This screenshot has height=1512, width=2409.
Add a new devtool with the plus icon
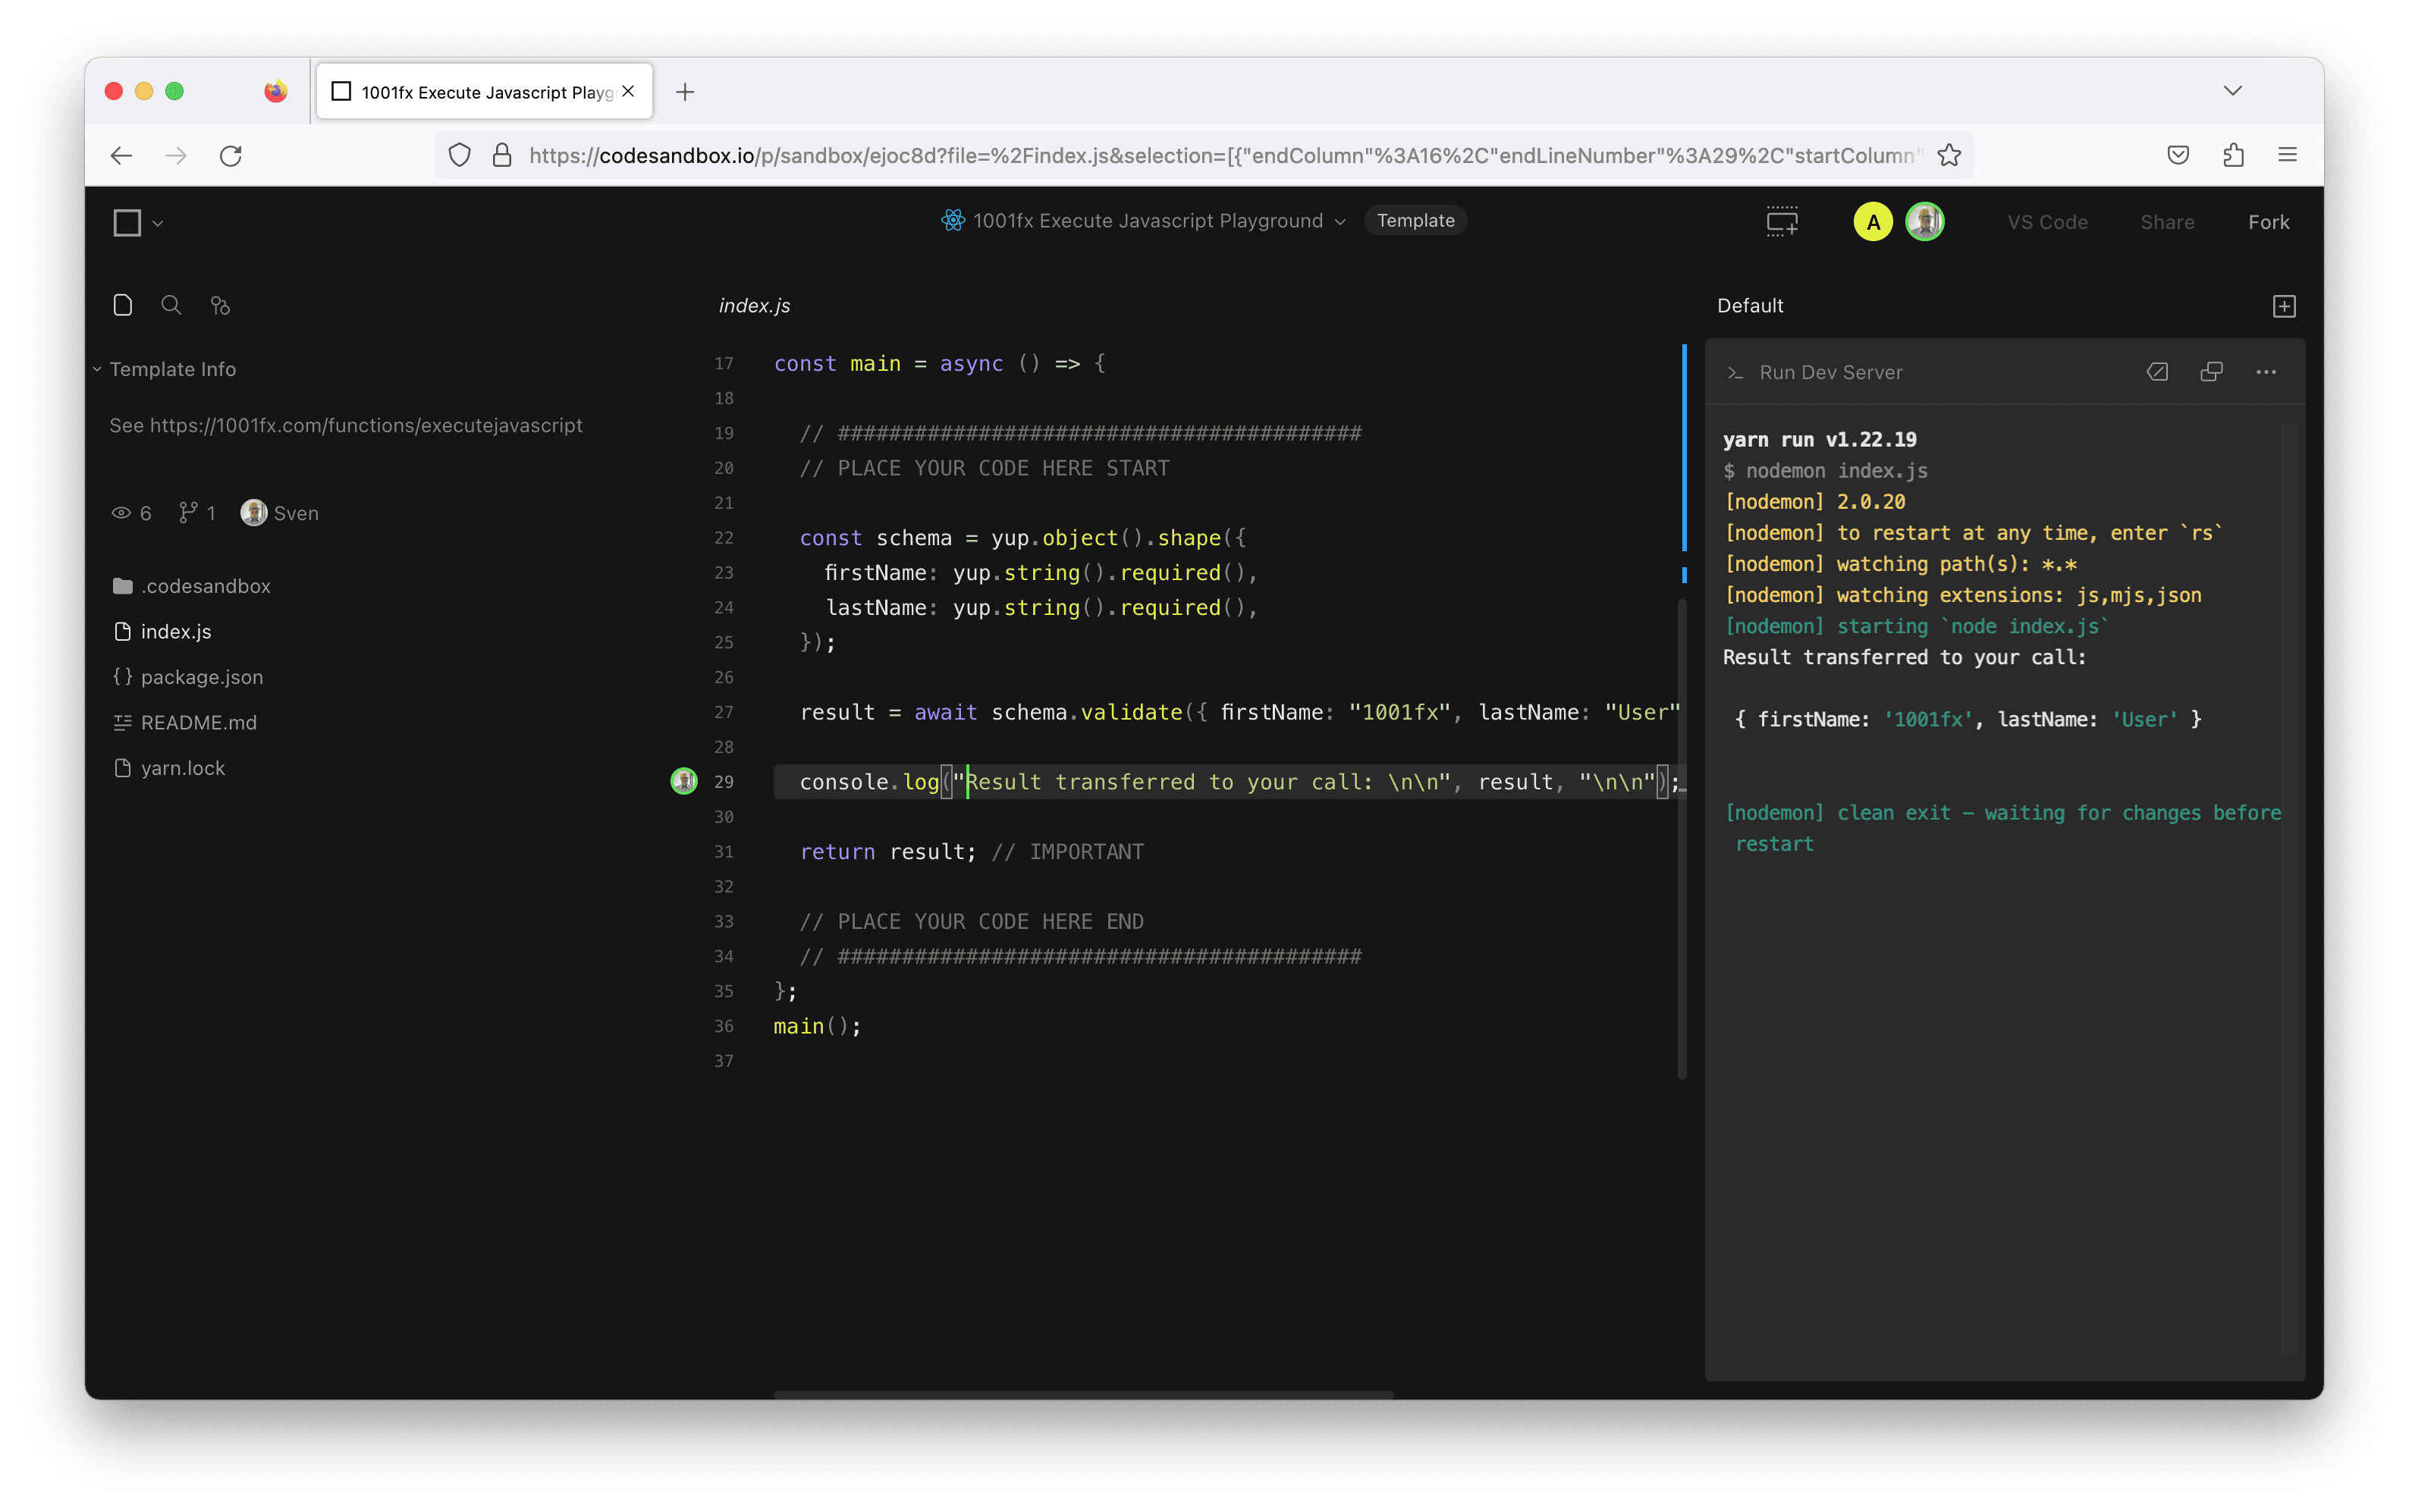(2283, 306)
